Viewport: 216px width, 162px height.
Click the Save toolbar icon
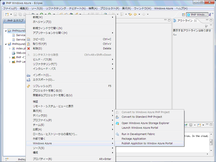click(15, 14)
